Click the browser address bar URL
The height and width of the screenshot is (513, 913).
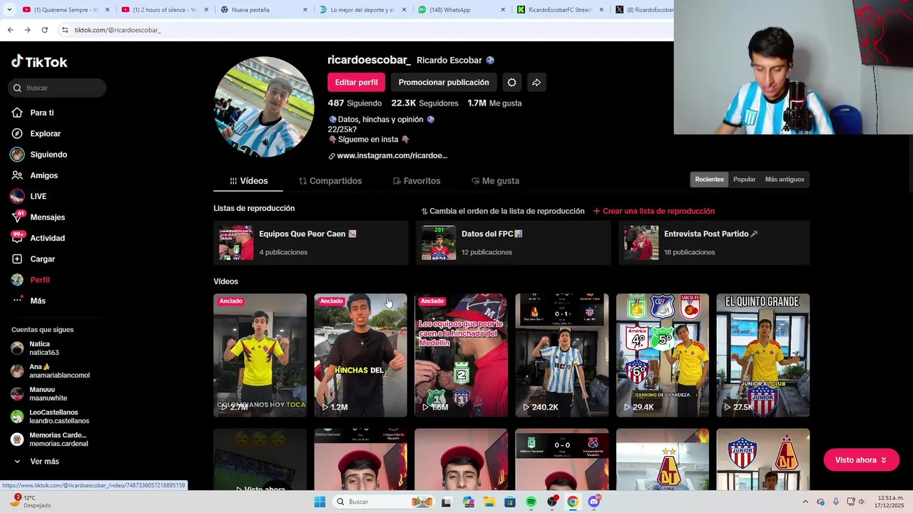(118, 30)
